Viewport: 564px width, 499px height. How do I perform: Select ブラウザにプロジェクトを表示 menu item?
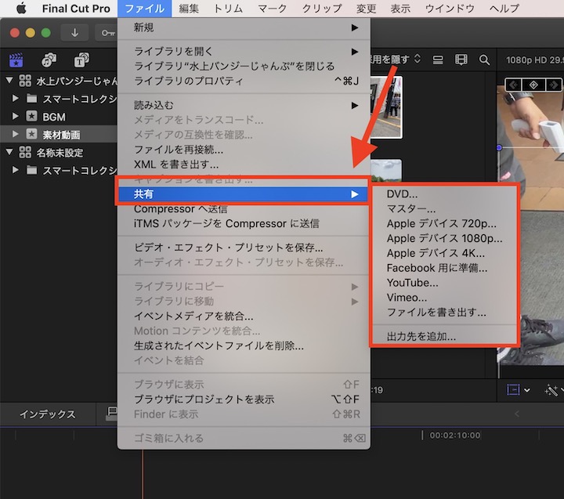pyautogui.click(x=244, y=400)
